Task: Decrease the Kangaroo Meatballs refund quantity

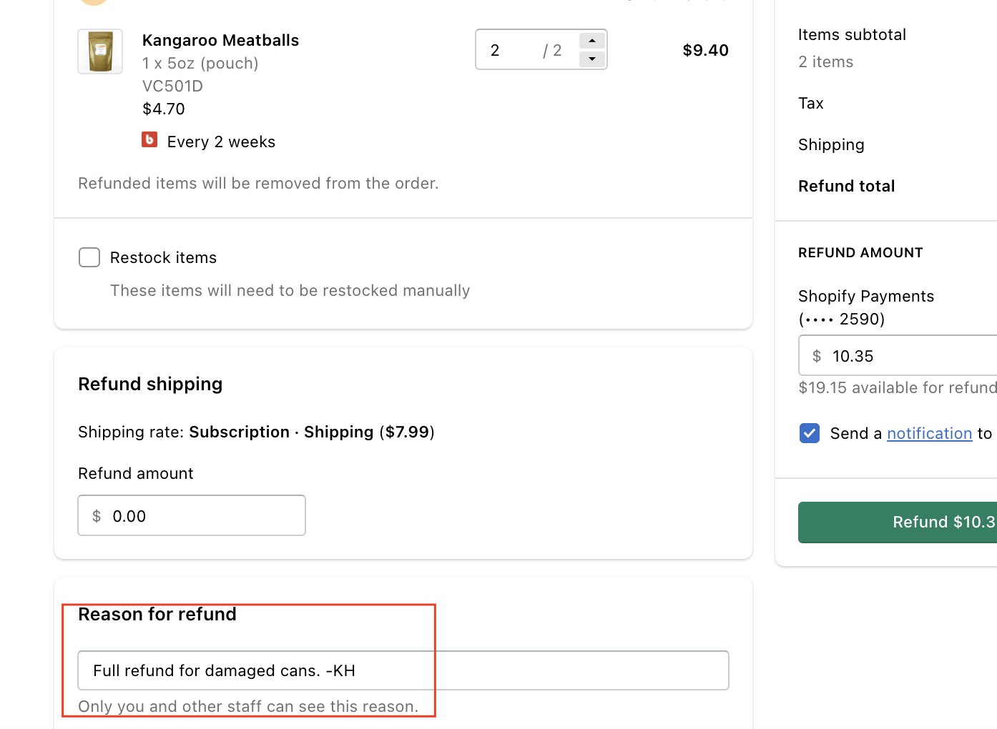Action: (592, 59)
